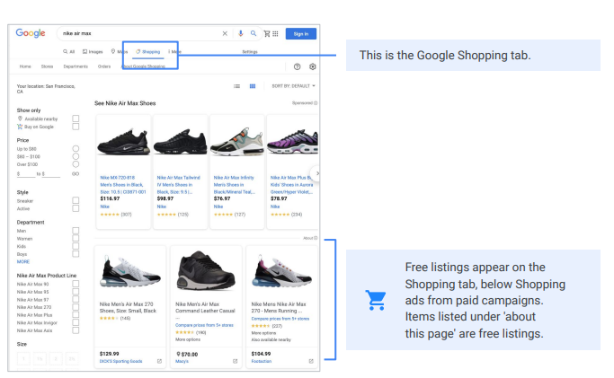Viewport: 614px width, 378px height.
Task: Open the Orders menu item
Action: [x=104, y=66]
